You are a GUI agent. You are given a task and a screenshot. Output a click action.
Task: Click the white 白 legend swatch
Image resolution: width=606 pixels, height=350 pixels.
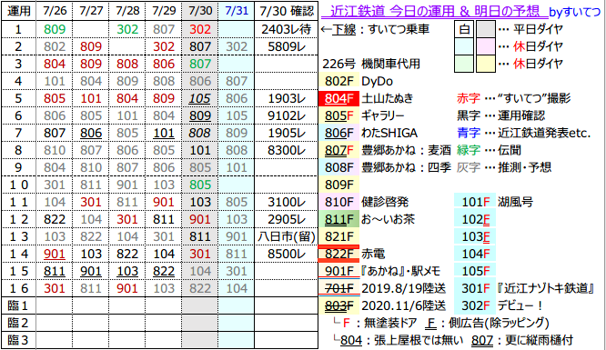click(464, 29)
